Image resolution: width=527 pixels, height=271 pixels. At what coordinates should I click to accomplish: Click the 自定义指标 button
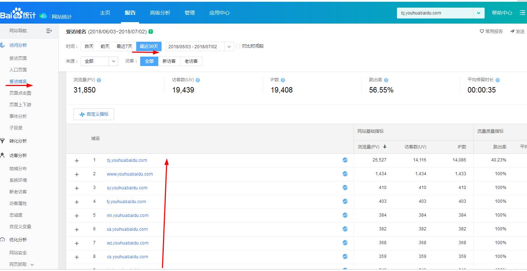coord(94,114)
